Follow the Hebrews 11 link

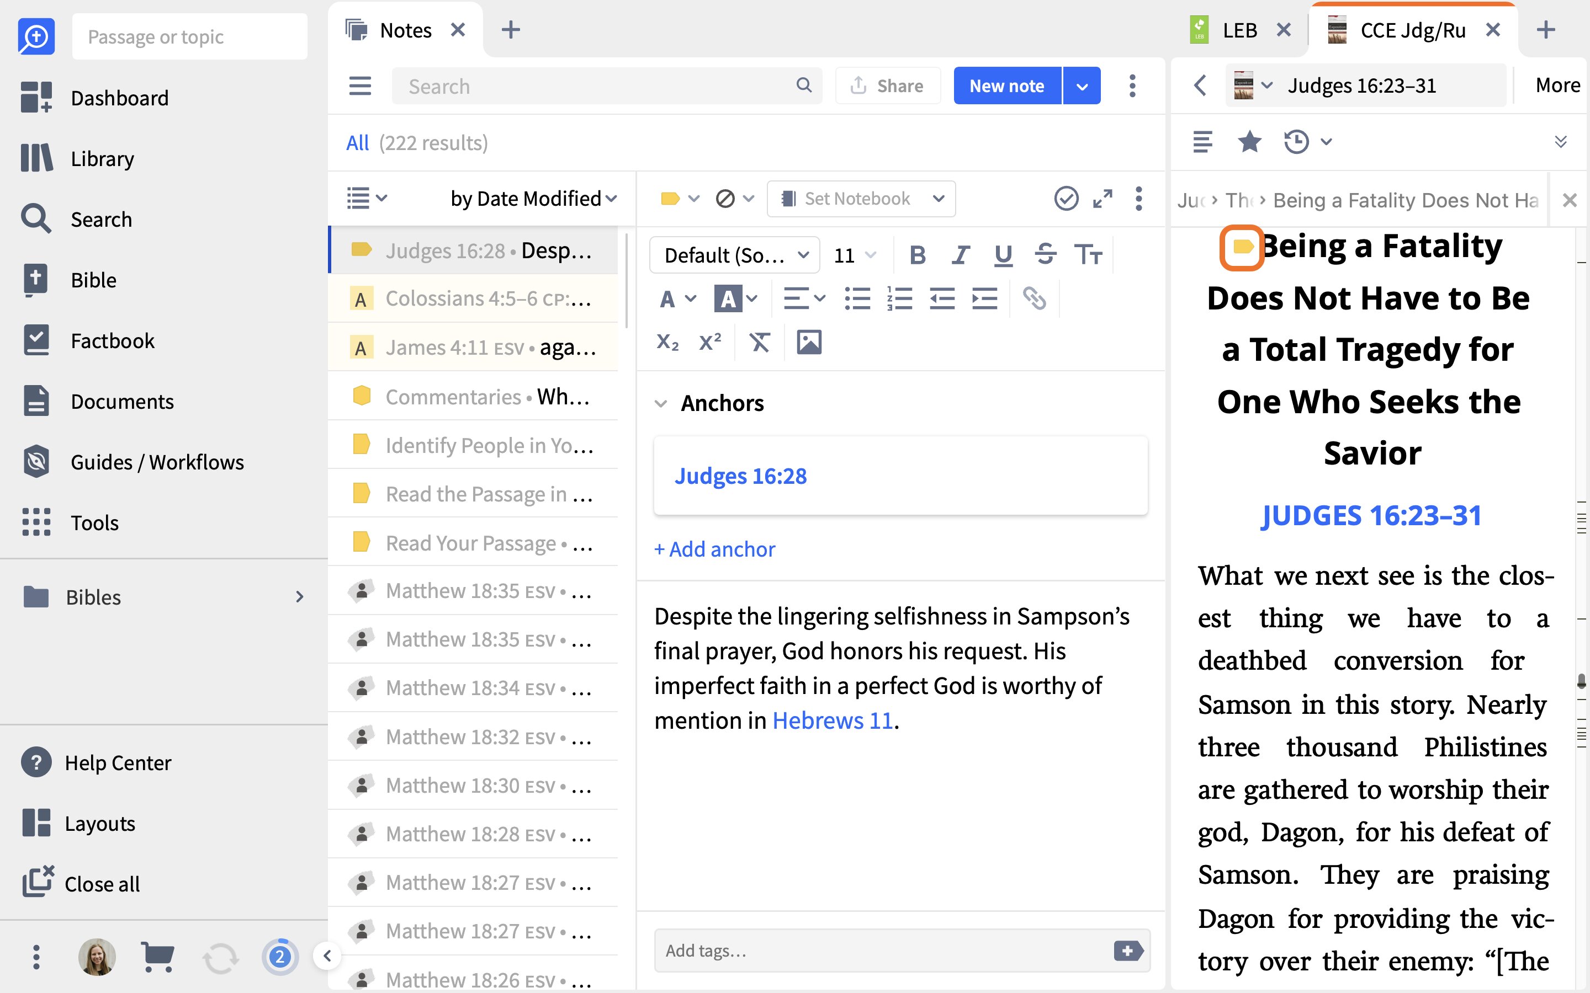[x=833, y=720]
